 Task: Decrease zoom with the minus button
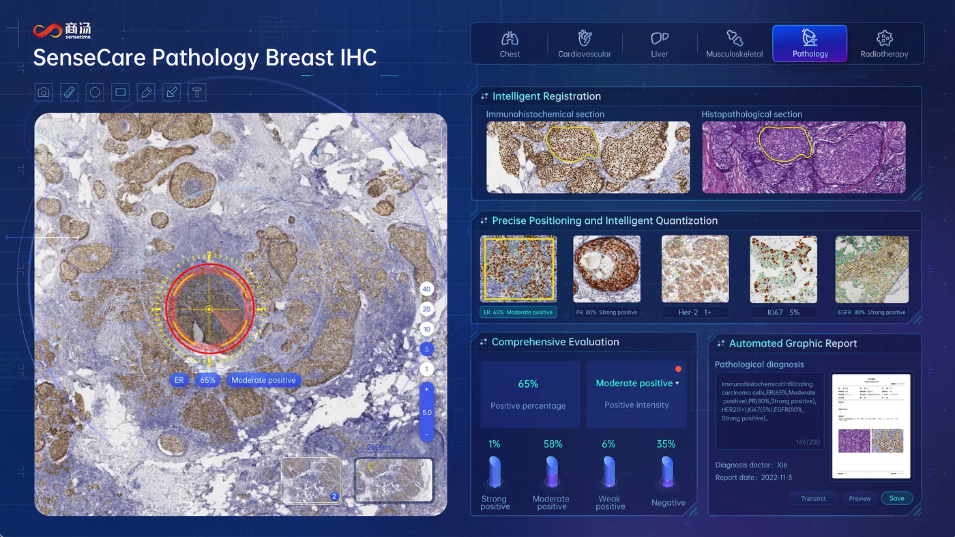(427, 434)
